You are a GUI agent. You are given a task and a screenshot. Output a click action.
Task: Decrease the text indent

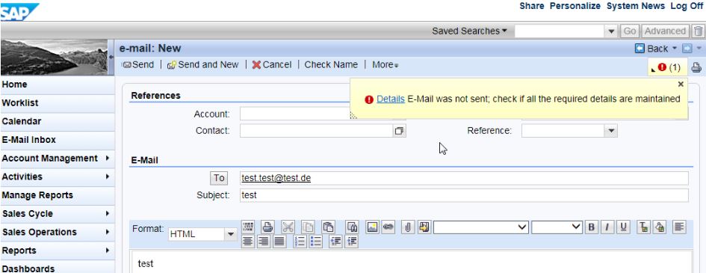(x=335, y=242)
